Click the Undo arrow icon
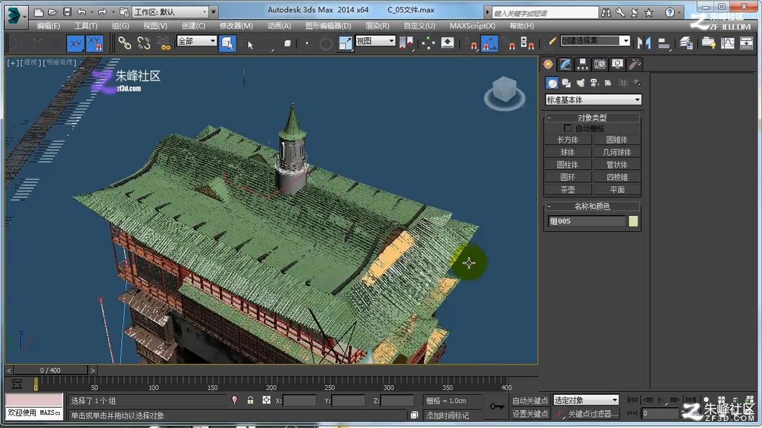This screenshot has width=762, height=428. coord(82,12)
